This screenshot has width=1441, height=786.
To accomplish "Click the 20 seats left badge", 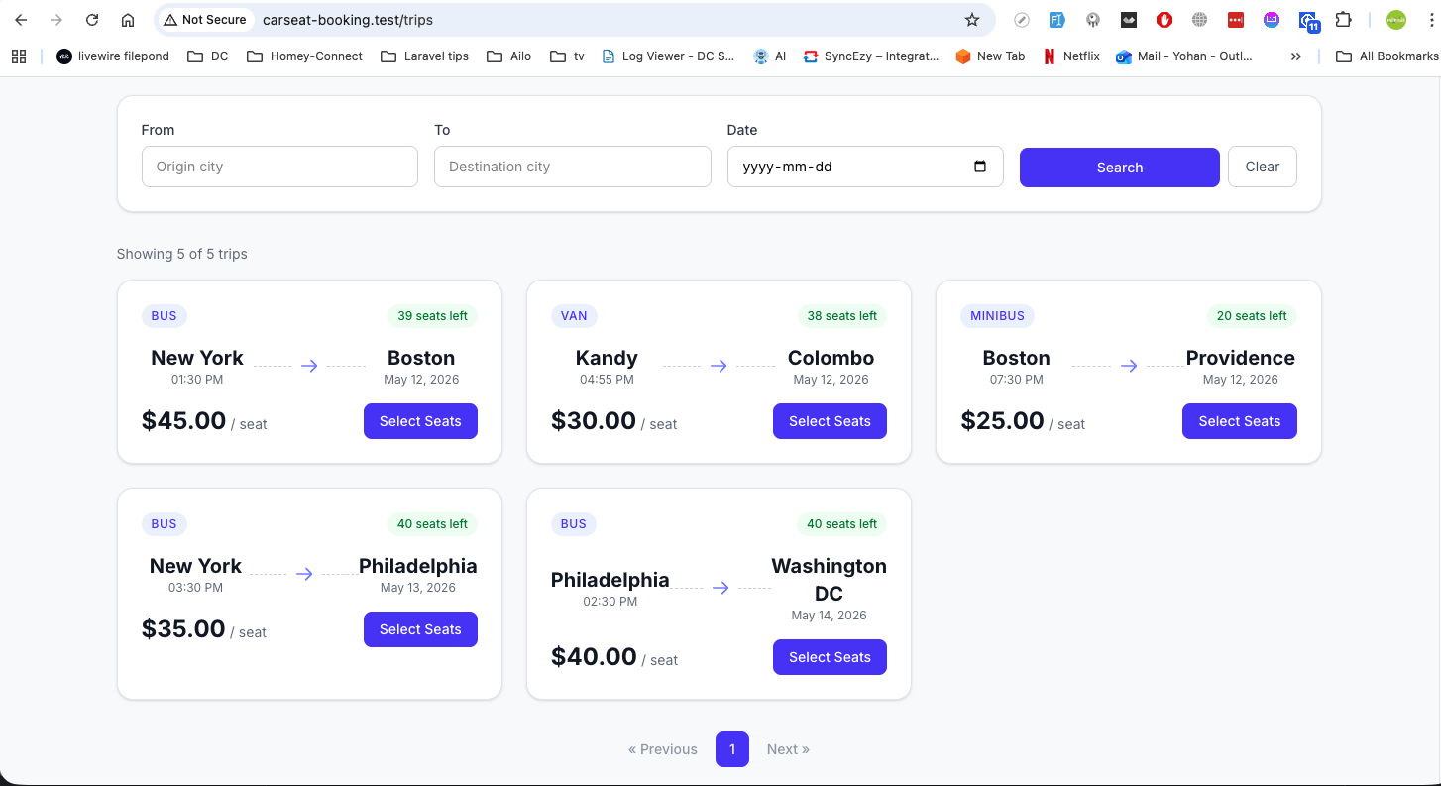I will [x=1252, y=316].
